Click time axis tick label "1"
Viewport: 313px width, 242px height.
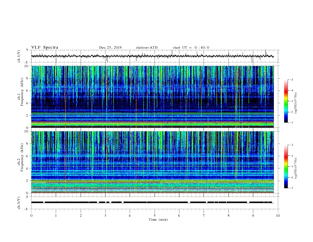click(x=56, y=216)
